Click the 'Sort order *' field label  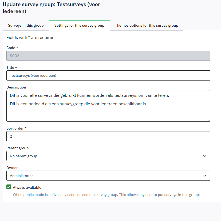coord(16,128)
